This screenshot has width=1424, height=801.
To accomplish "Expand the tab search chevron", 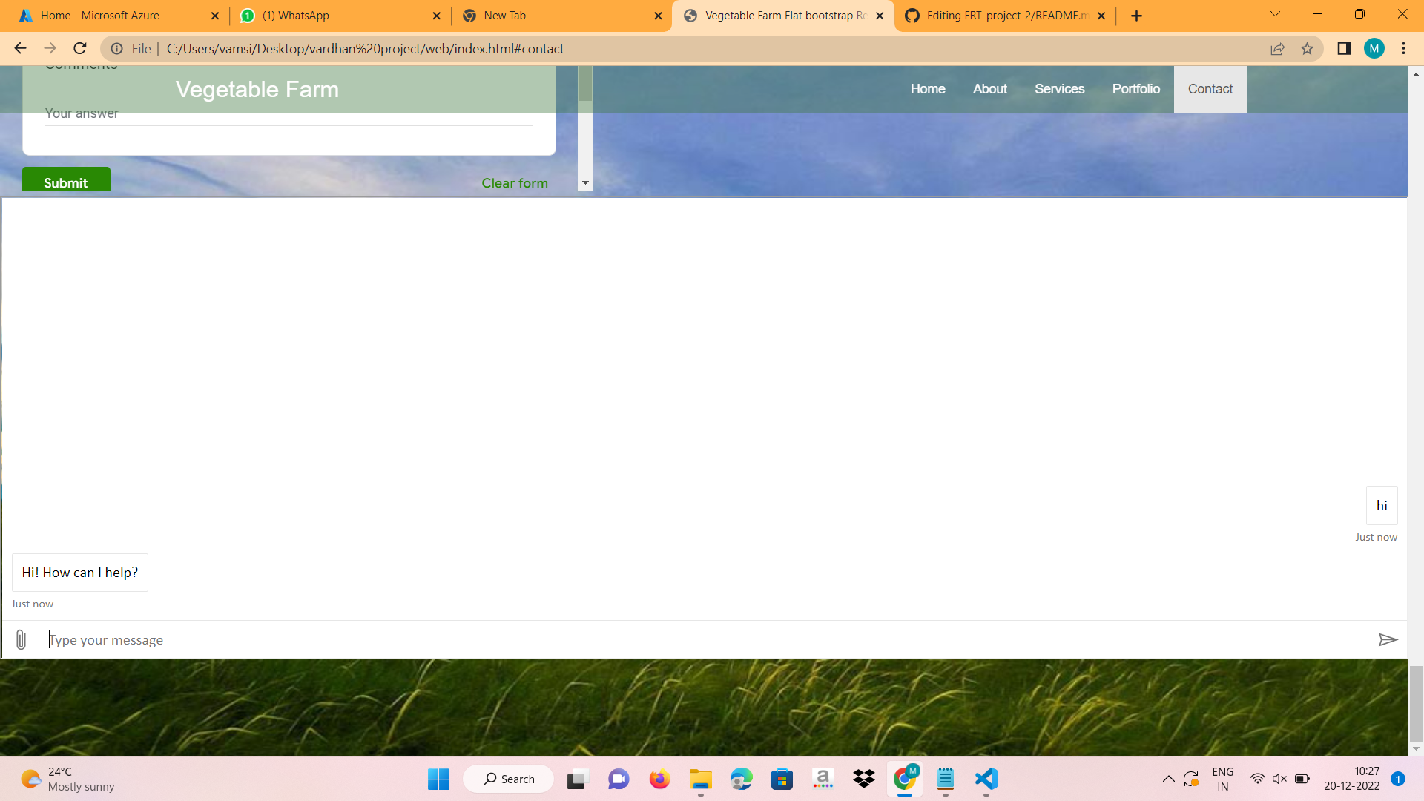I will click(x=1275, y=14).
